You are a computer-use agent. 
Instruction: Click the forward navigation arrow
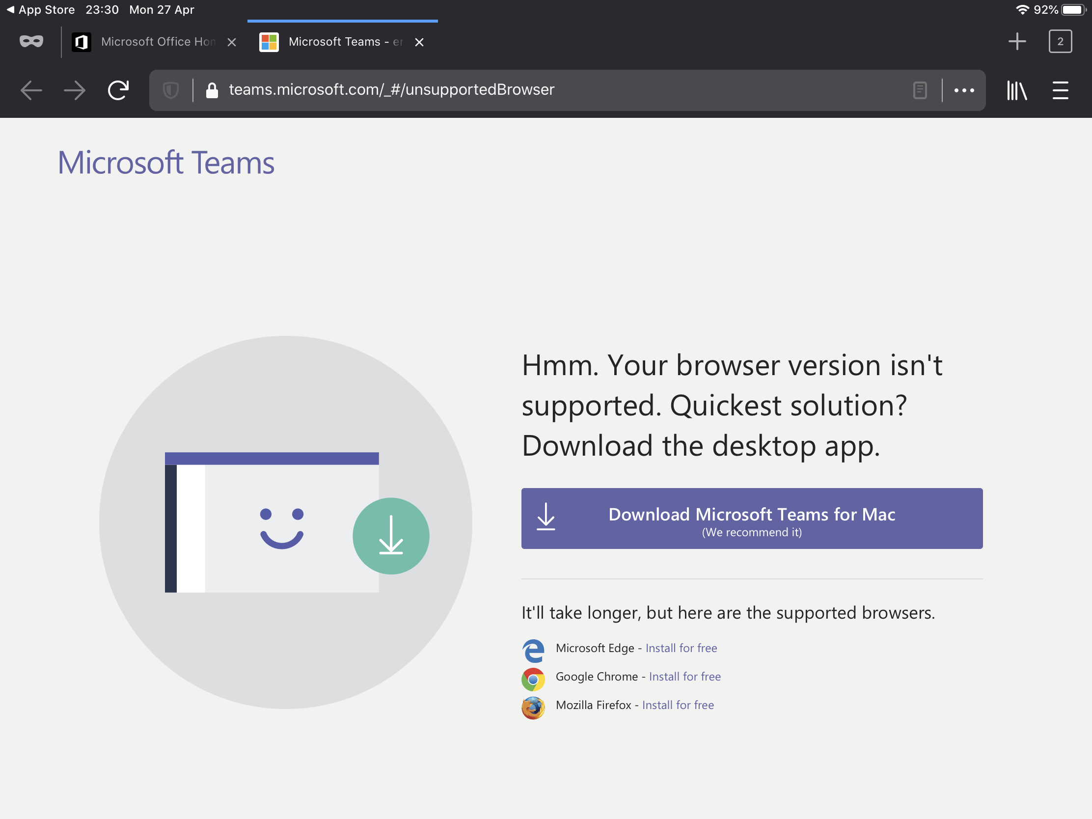(x=75, y=90)
